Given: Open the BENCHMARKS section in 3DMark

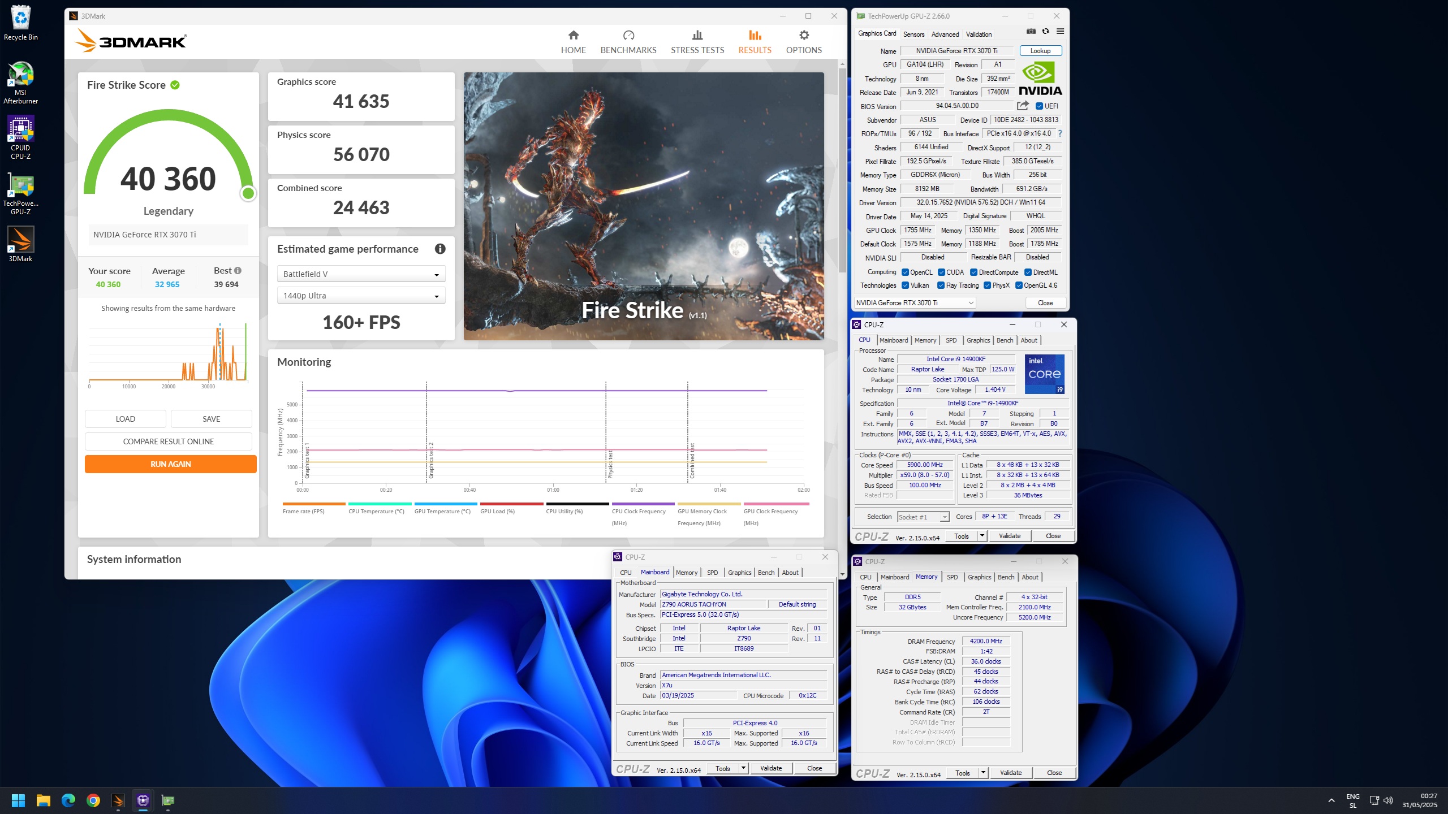Looking at the screenshot, I should (x=628, y=42).
